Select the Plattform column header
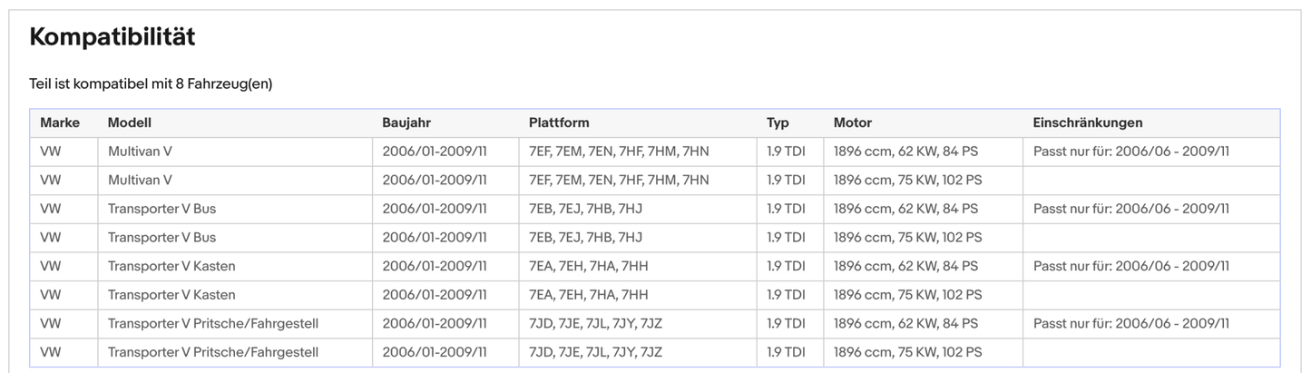Image resolution: width=1311 pixels, height=373 pixels. pyautogui.click(x=559, y=123)
